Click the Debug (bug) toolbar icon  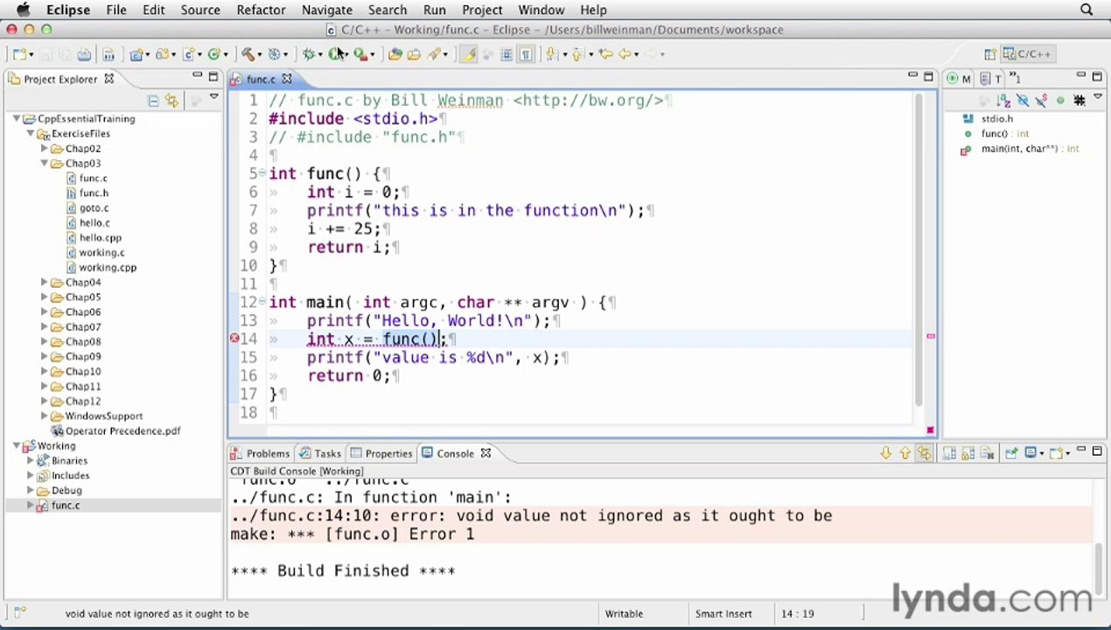308,54
